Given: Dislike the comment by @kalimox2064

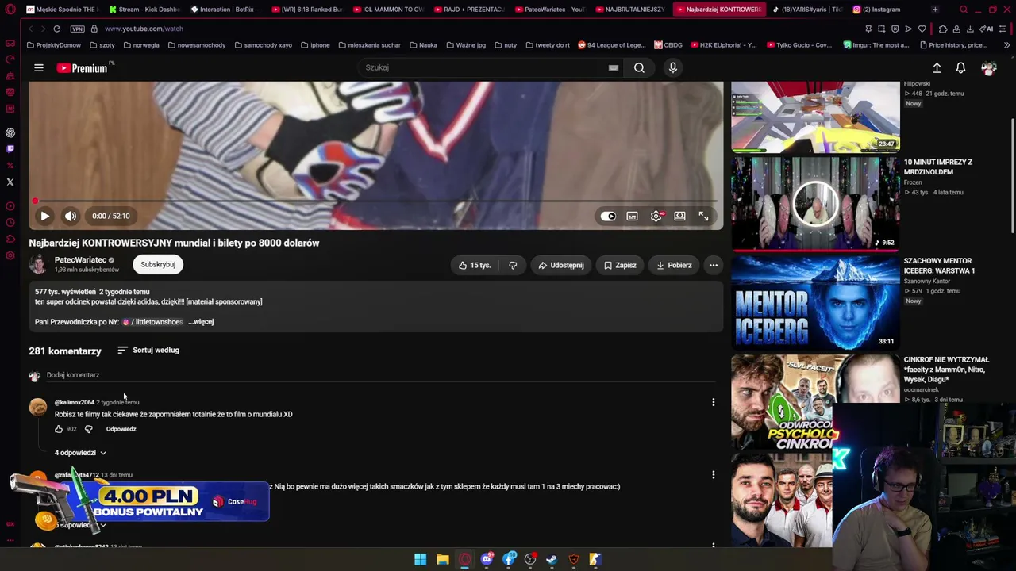Looking at the screenshot, I should click(89, 429).
